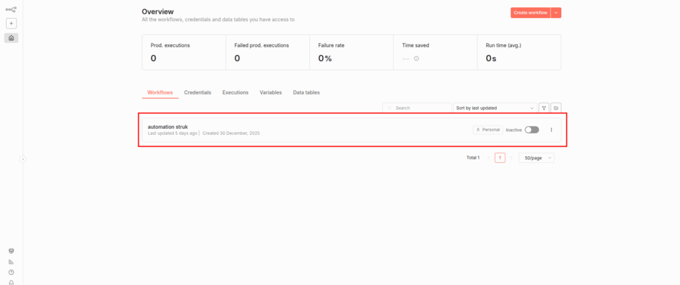Click the Create workflow button
The width and height of the screenshot is (680, 285).
pyautogui.click(x=529, y=13)
